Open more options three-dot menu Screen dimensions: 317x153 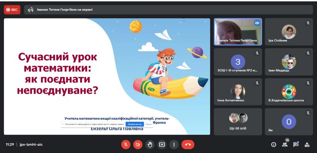coord(174,145)
